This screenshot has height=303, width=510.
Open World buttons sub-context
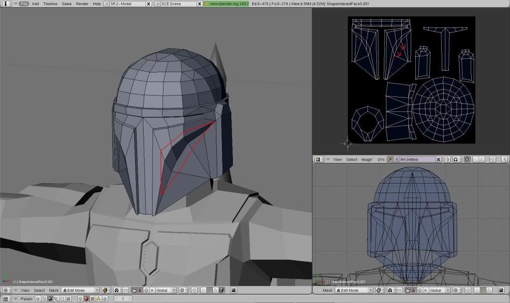pyautogui.click(x=105, y=299)
